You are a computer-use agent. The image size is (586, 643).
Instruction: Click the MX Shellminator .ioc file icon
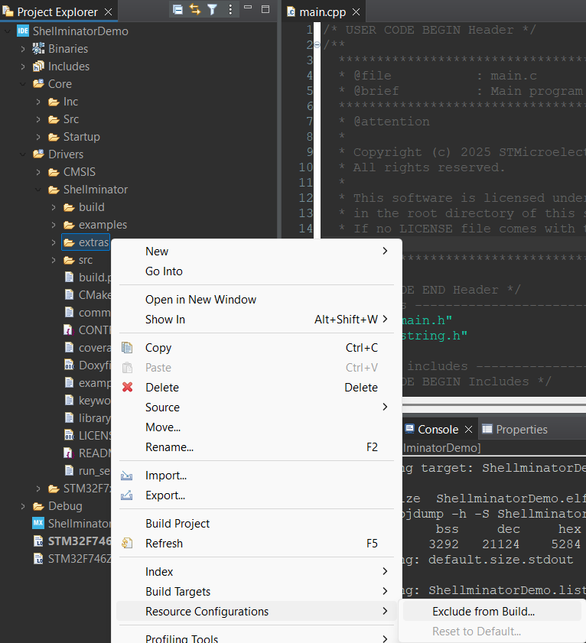coord(38,523)
